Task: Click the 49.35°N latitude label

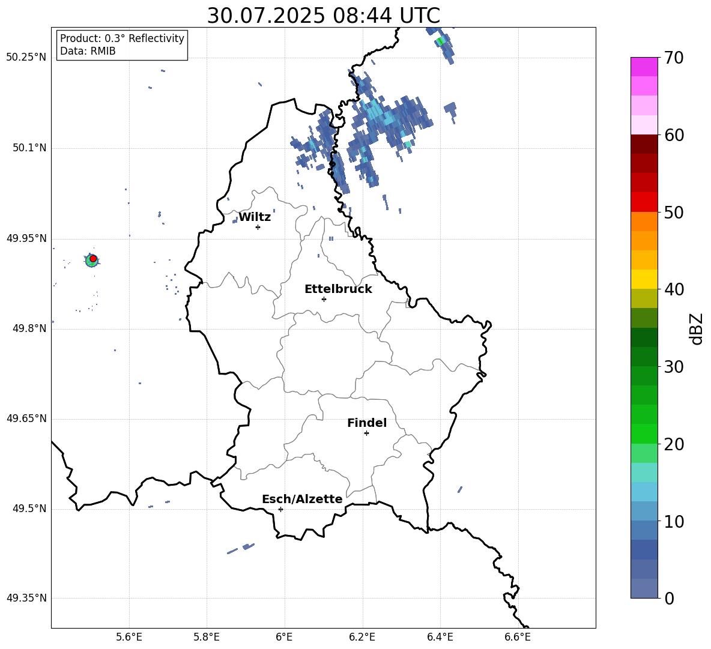Action: pos(26,598)
